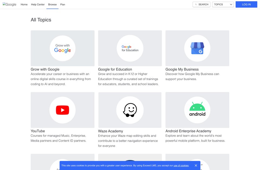Click the 'Accelerate your career or business' description
The image size is (260, 170).
click(x=61, y=79)
